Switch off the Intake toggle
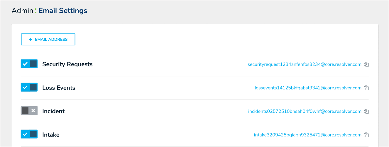This screenshot has width=389, height=147. [29, 134]
